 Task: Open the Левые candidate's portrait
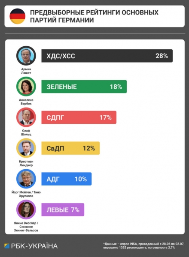click(x=26, y=209)
